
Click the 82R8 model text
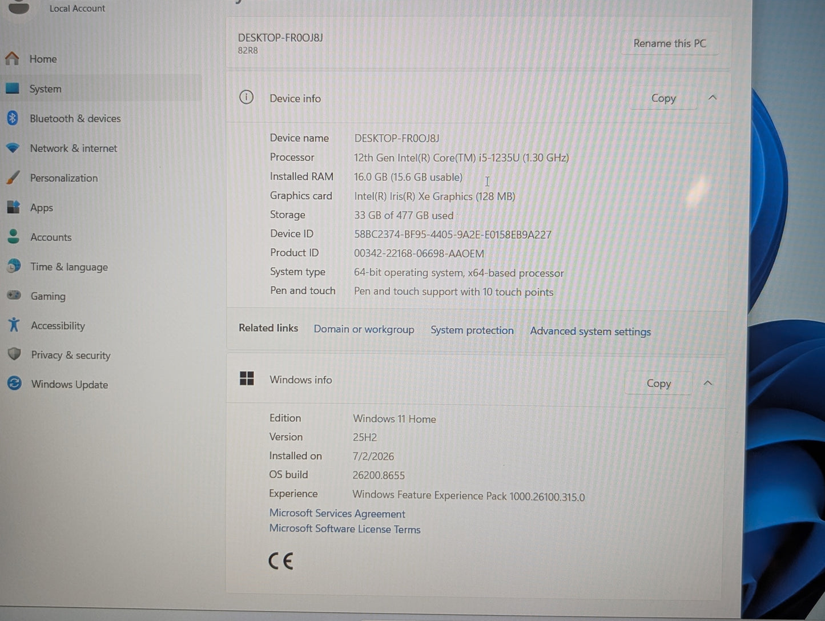click(x=248, y=50)
